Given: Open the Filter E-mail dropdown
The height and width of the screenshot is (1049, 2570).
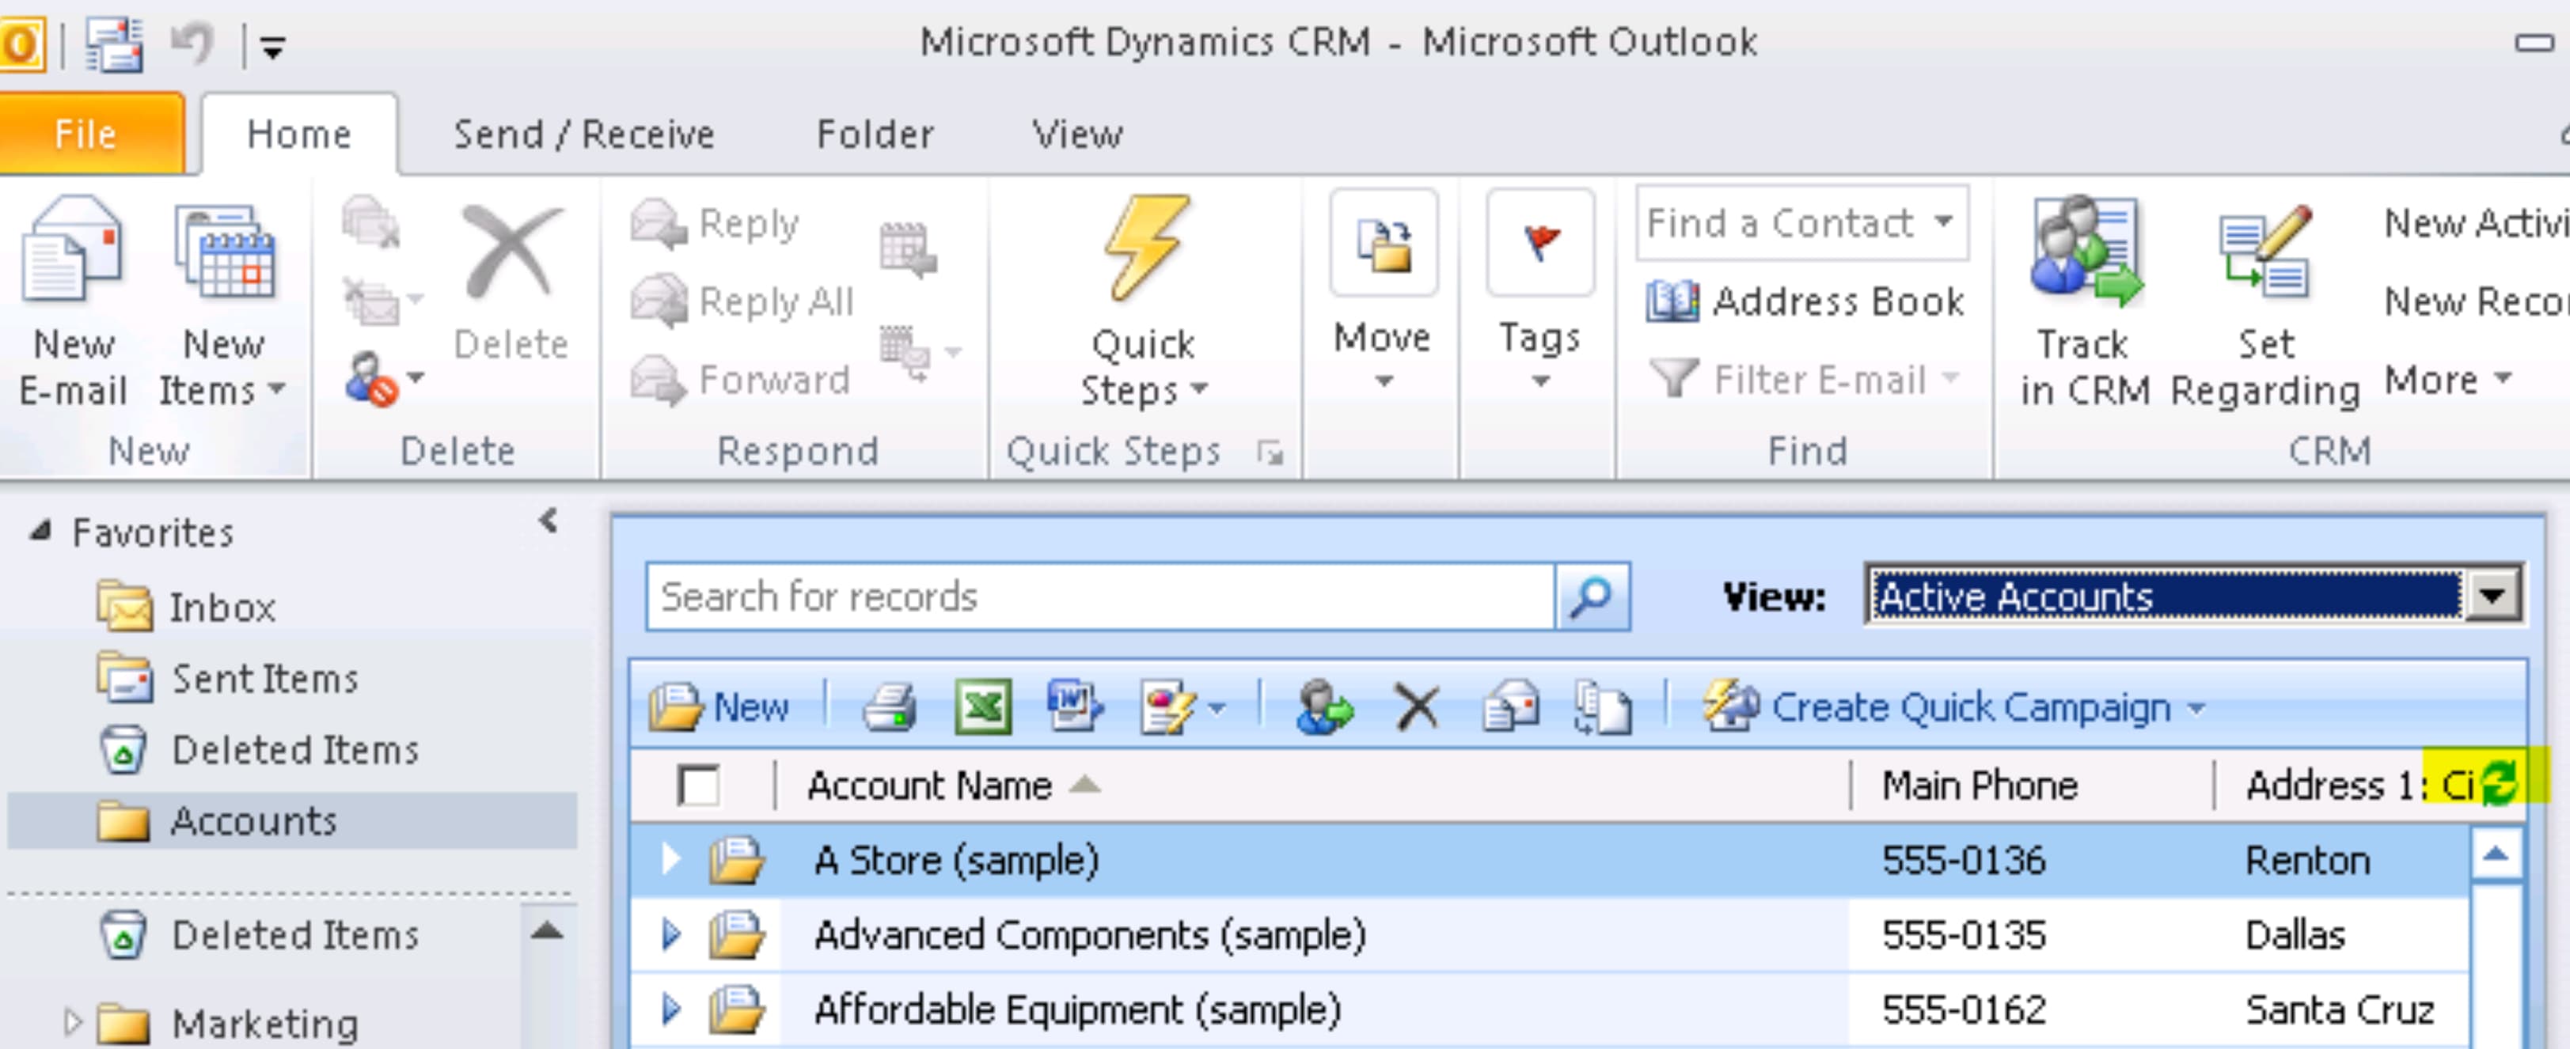Looking at the screenshot, I should pyautogui.click(x=1804, y=379).
